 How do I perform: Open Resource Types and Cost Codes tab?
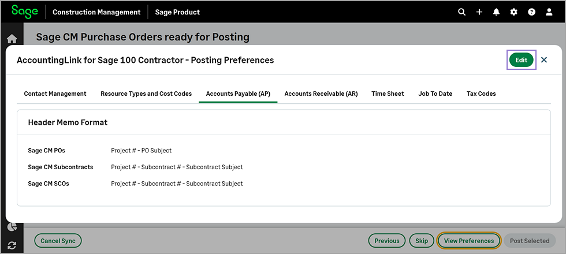pos(146,94)
